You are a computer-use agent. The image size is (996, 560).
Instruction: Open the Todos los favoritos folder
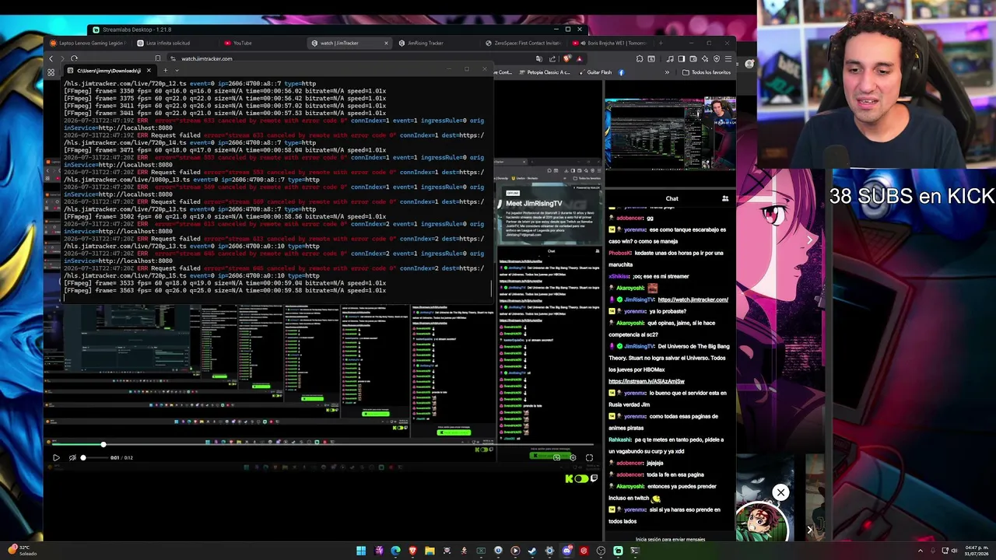[707, 72]
